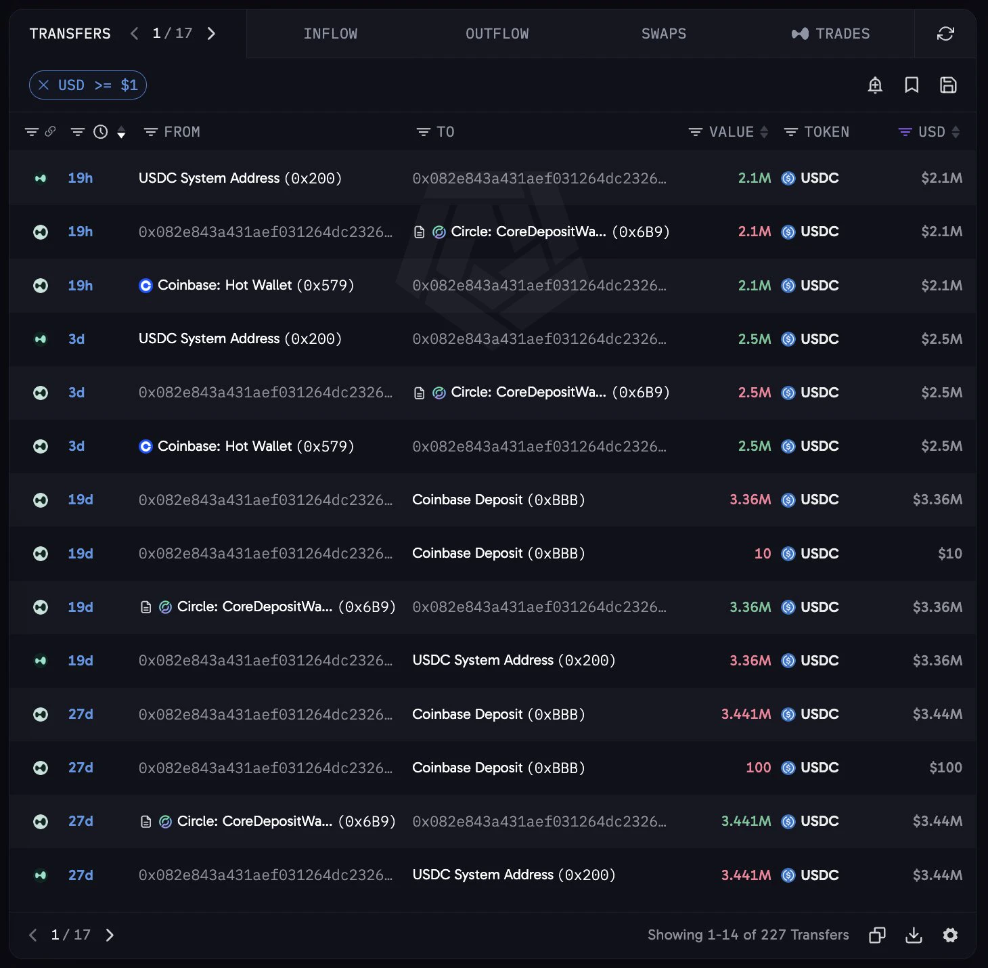Open the TO column filter

click(x=423, y=132)
